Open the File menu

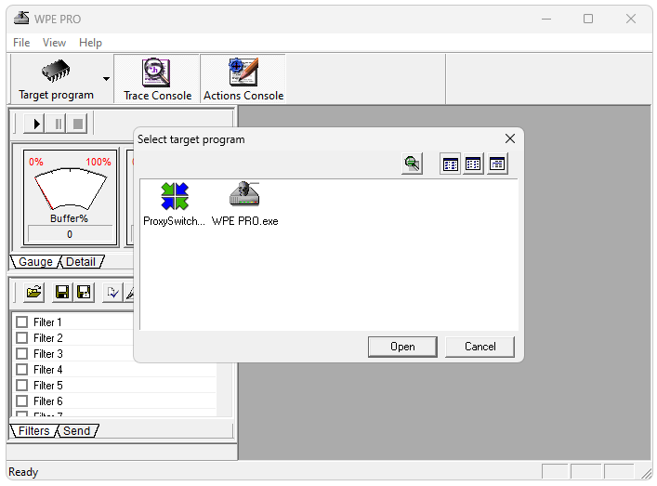coord(21,43)
